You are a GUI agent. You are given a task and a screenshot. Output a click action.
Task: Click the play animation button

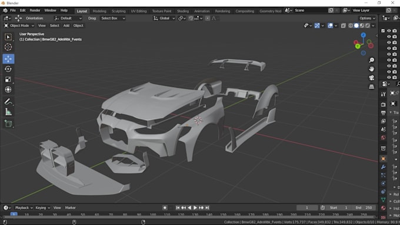(x=195, y=208)
